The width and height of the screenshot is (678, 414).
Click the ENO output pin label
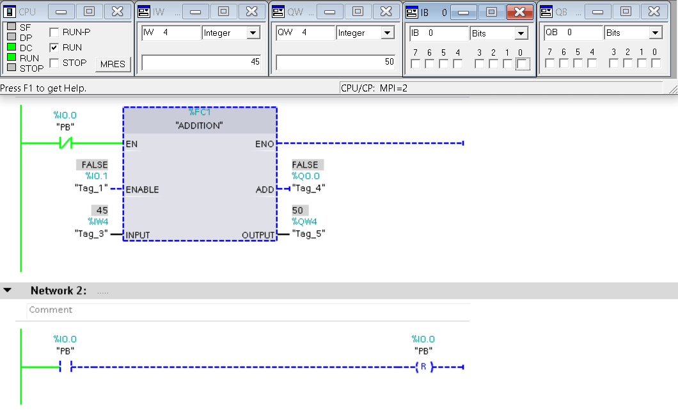click(265, 144)
